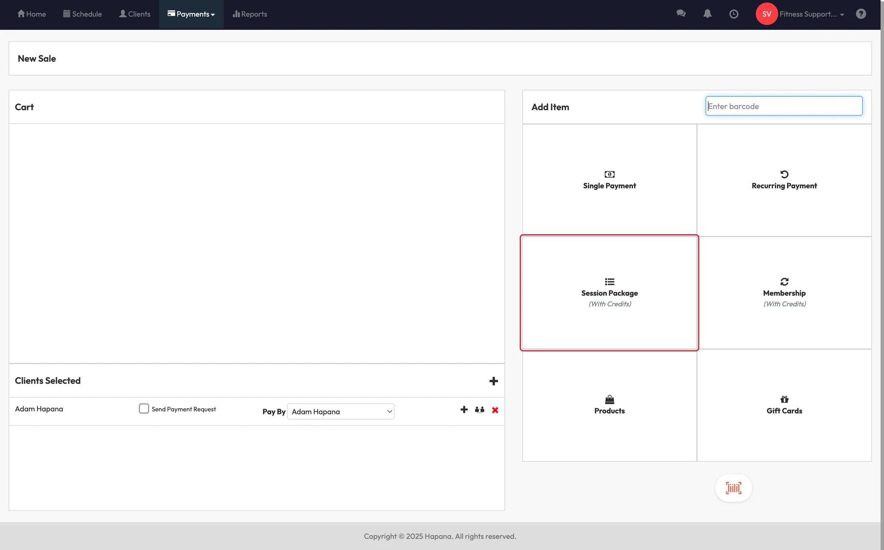The height and width of the screenshot is (550, 884).
Task: Go to the Schedule tab
Action: (82, 14)
